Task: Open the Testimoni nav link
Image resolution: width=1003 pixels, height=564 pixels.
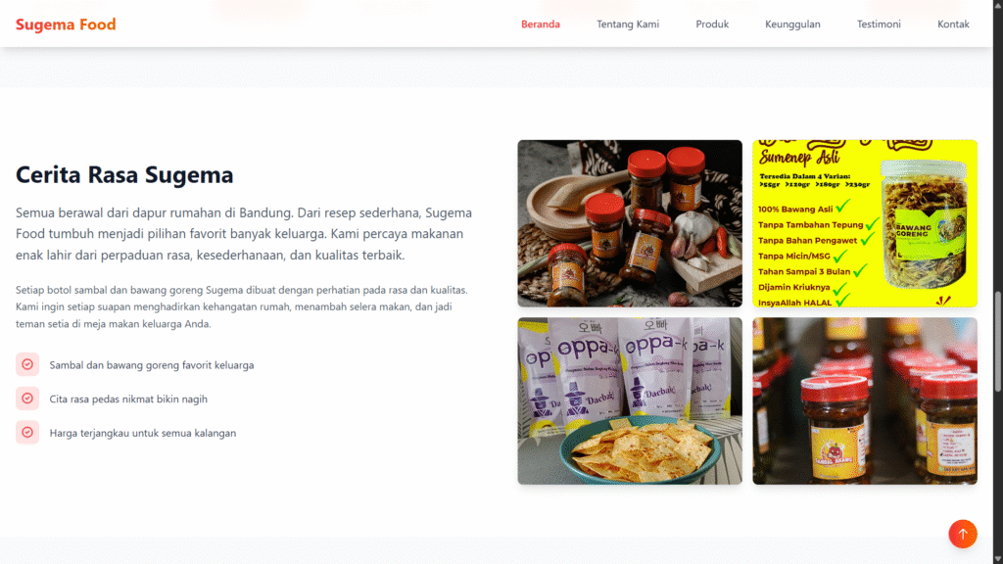Action: pos(879,24)
